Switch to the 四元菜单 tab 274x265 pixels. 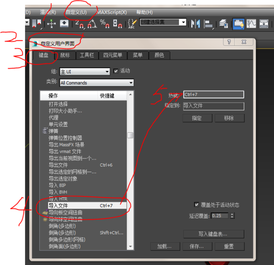coord(113,55)
